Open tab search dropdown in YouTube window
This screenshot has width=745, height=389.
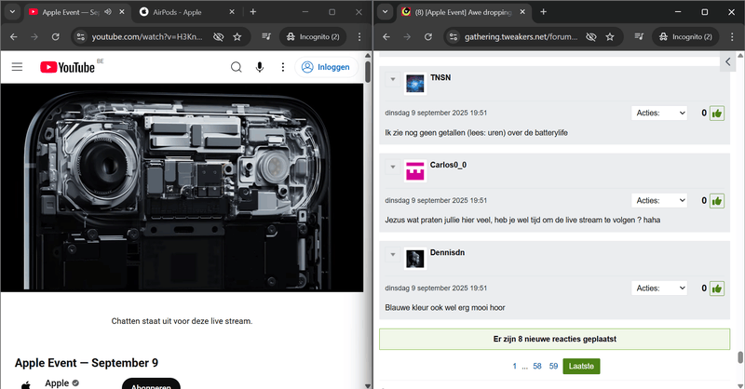click(x=12, y=12)
